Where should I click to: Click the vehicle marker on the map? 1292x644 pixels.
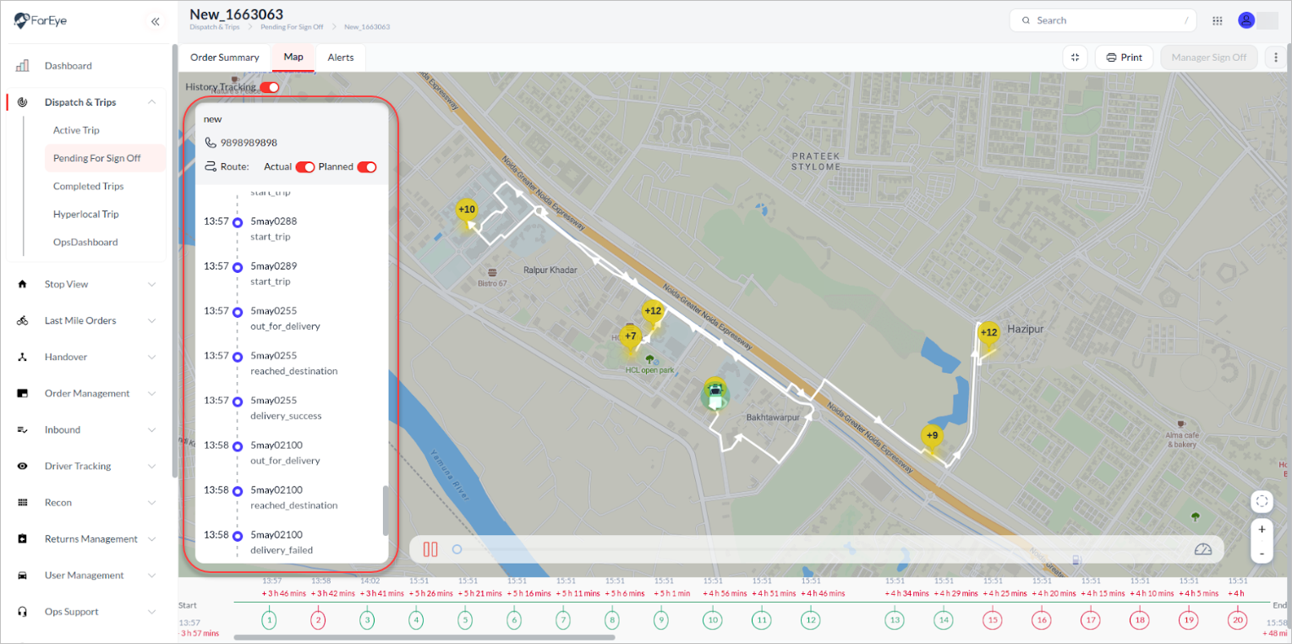pyautogui.click(x=716, y=395)
